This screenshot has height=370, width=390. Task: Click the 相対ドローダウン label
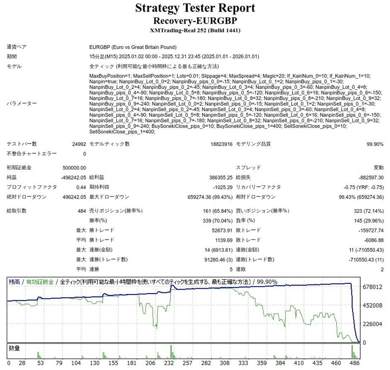pos(256,197)
